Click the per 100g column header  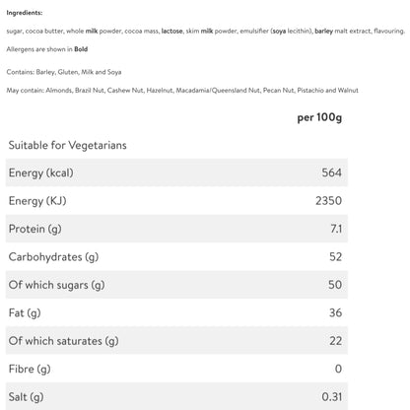319,117
